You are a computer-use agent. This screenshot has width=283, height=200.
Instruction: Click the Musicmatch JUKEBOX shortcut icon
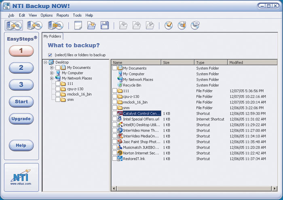[120, 147]
